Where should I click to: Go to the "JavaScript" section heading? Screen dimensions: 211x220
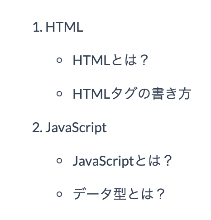coord(76,128)
